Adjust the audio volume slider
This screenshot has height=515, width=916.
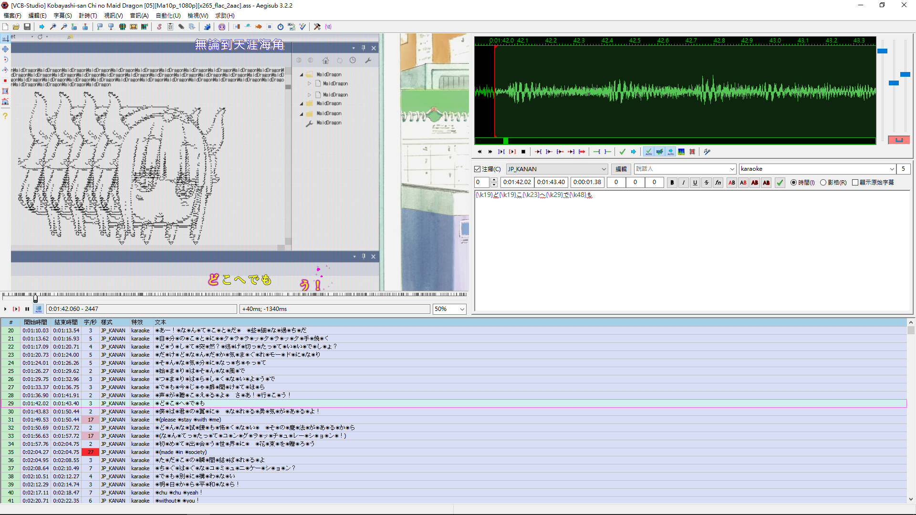(906, 74)
